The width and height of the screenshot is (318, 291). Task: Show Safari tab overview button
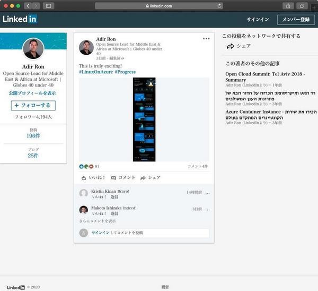[302, 6]
